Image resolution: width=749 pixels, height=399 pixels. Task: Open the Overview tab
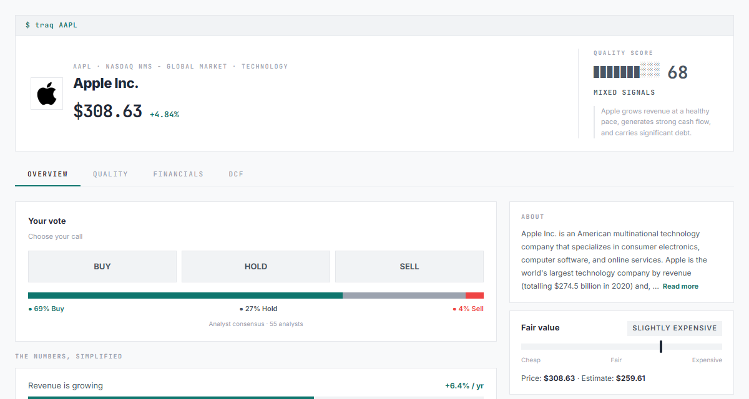pyautogui.click(x=47, y=174)
